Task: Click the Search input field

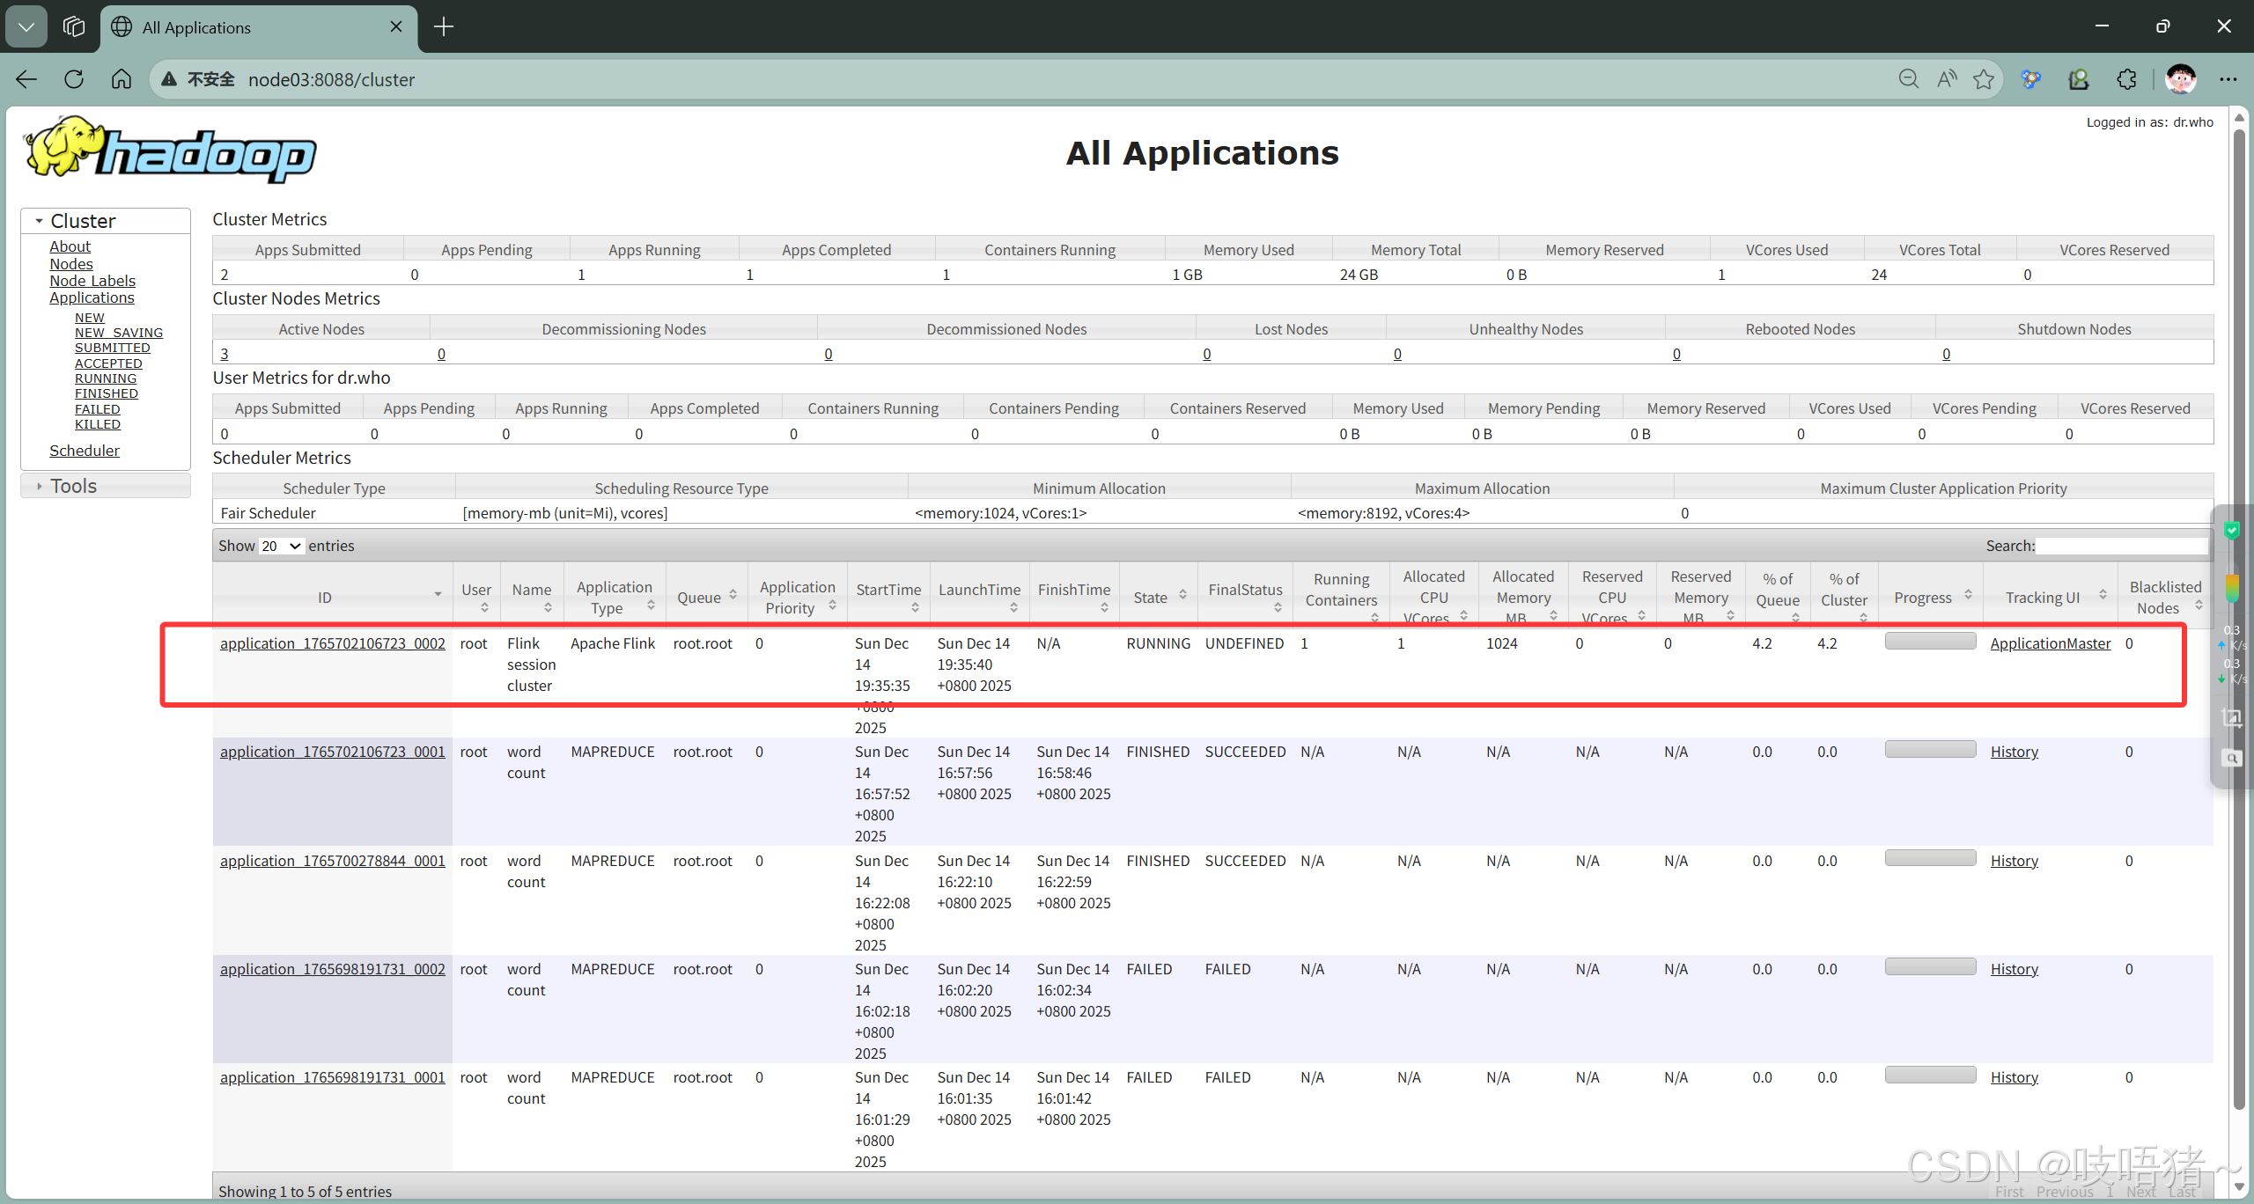Action: pos(2121,546)
